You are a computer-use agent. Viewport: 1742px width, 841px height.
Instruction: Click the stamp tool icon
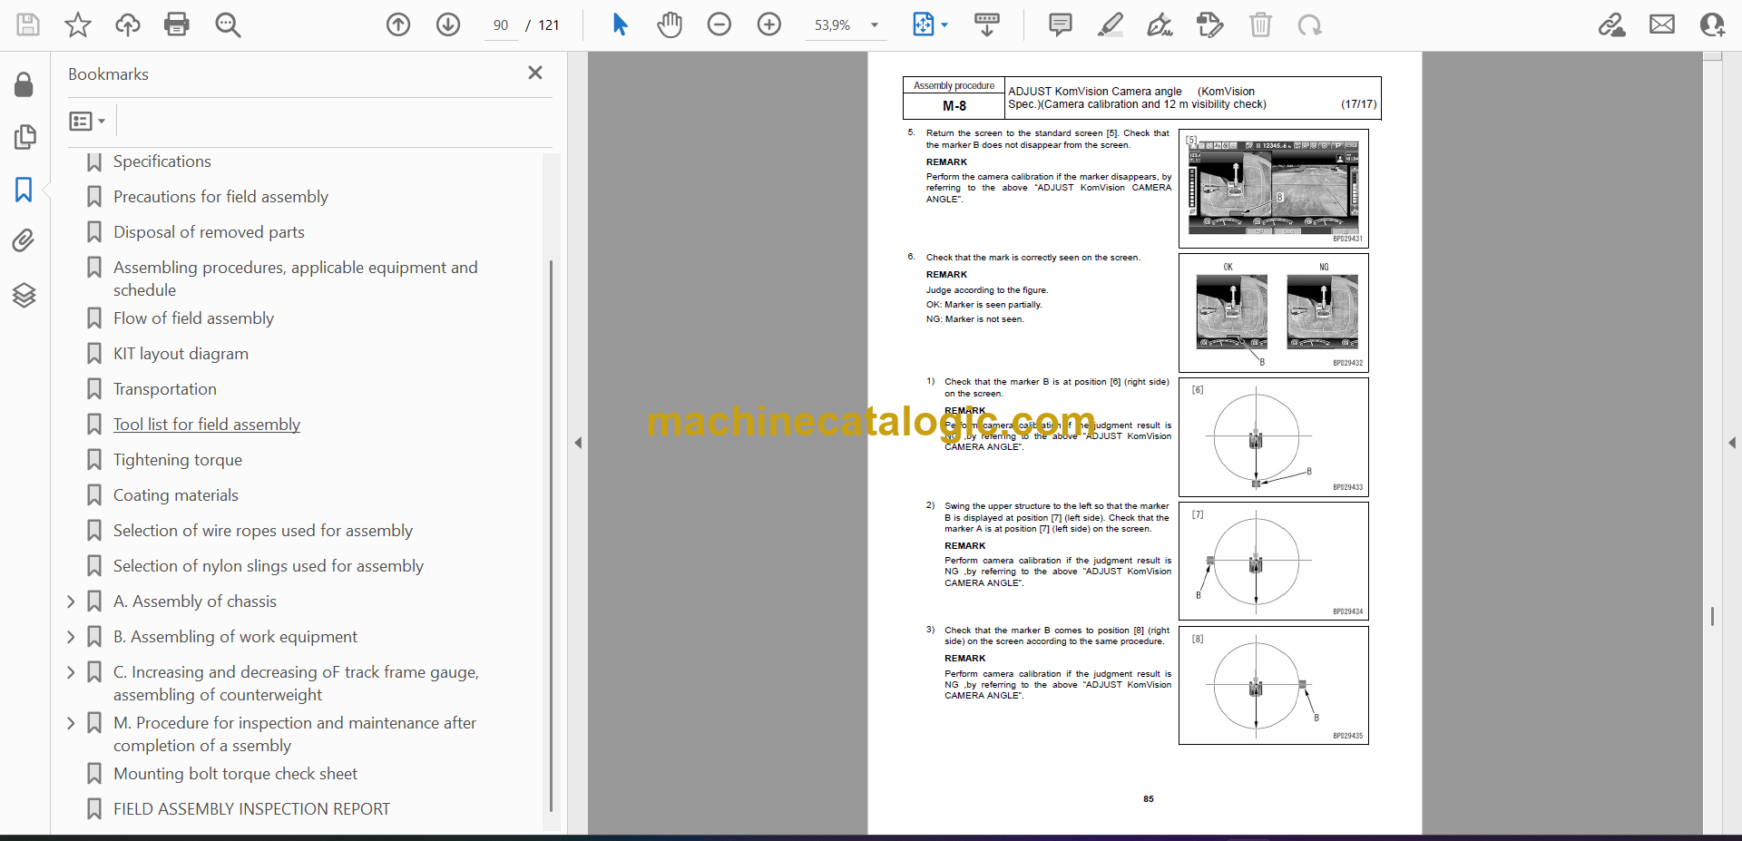tap(1210, 24)
